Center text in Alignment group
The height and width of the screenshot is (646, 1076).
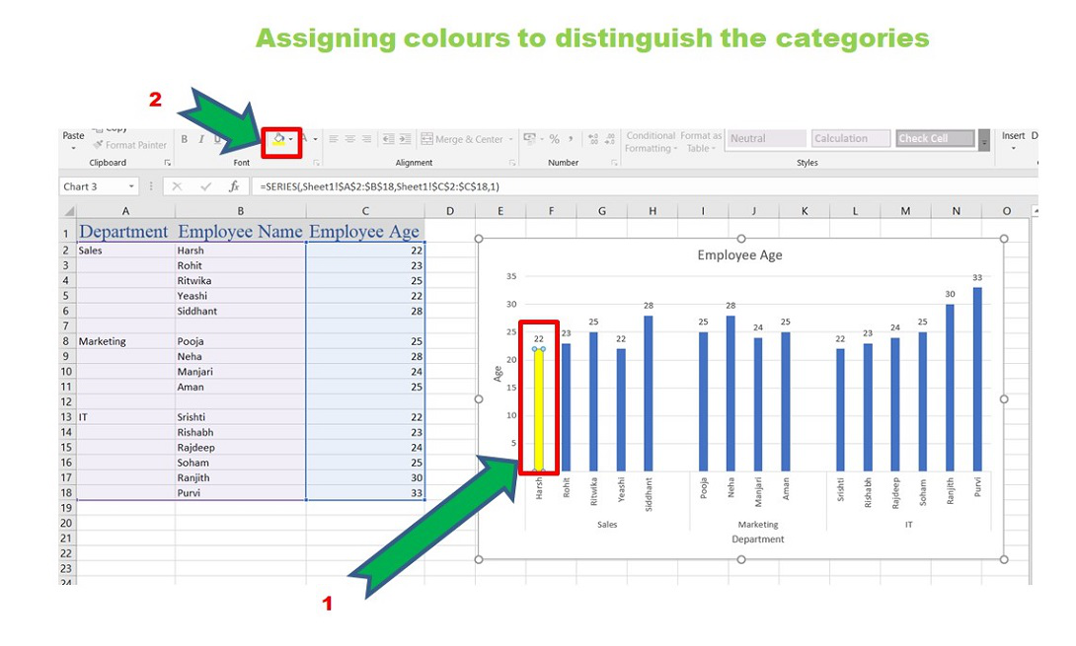coord(350,138)
